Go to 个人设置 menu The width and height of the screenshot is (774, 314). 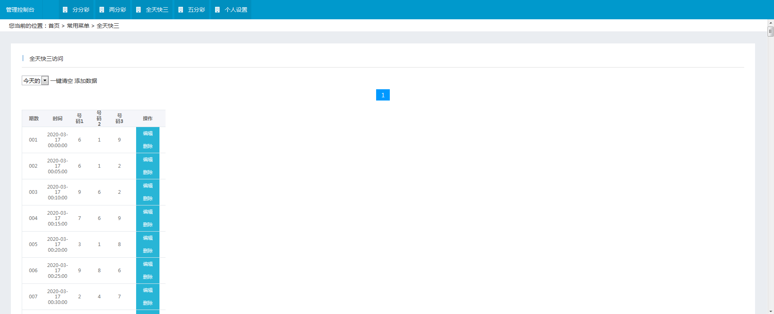[x=236, y=10]
